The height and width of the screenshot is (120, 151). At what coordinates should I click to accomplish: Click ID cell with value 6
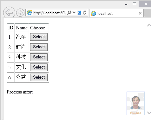pos(11,77)
